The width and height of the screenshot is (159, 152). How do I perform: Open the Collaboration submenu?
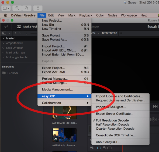point(64,103)
